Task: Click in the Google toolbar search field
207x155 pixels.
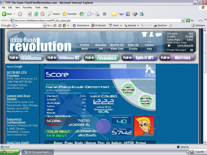Action: (29, 25)
